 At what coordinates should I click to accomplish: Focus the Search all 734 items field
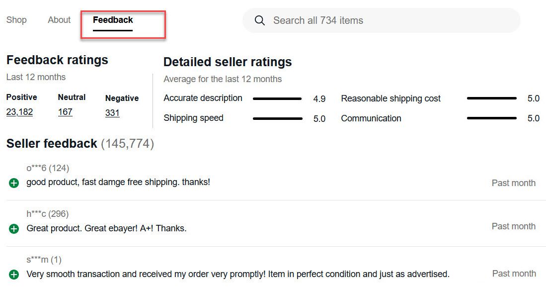pyautogui.click(x=388, y=20)
